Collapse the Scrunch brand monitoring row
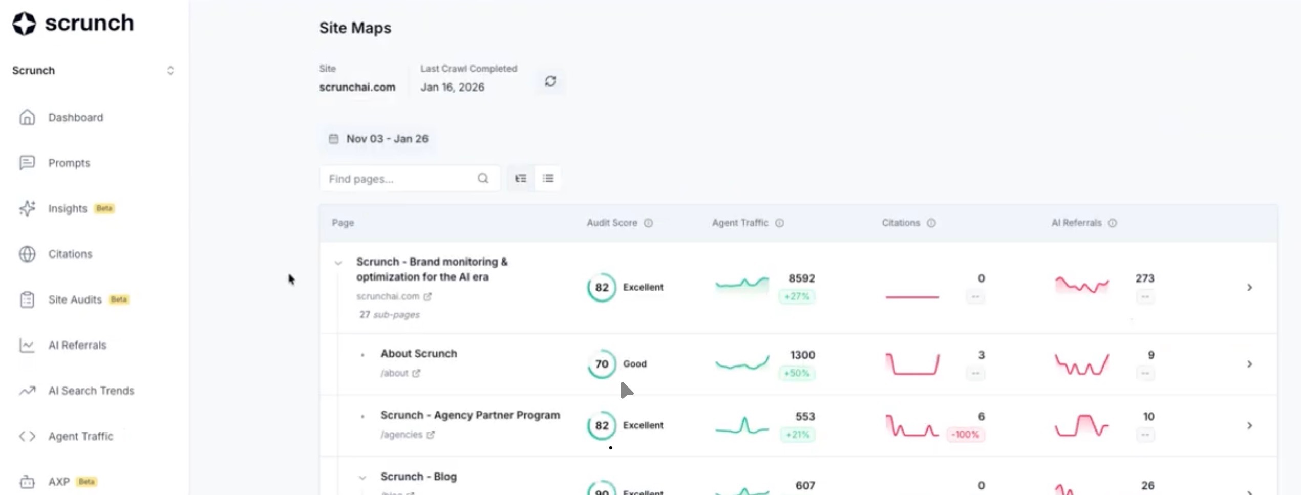This screenshot has width=1301, height=495. click(338, 263)
